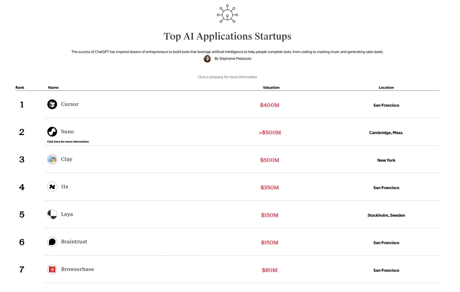Click the Browserbase company name text
This screenshot has width=460, height=292.
coord(78,269)
